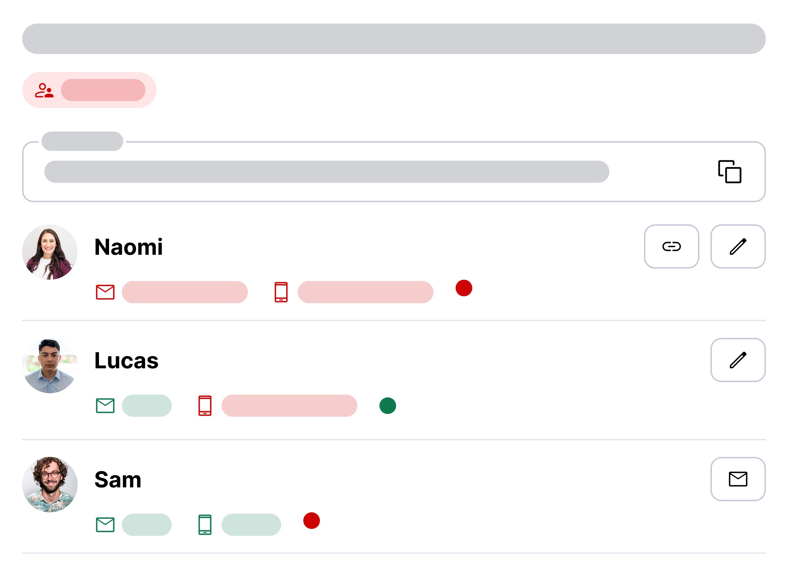
Task: Click Naomi's red status dot
Action: click(464, 288)
